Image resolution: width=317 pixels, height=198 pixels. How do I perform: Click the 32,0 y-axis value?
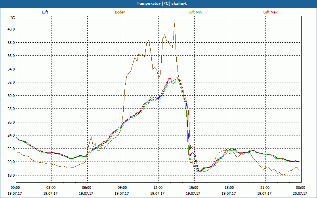point(11,82)
